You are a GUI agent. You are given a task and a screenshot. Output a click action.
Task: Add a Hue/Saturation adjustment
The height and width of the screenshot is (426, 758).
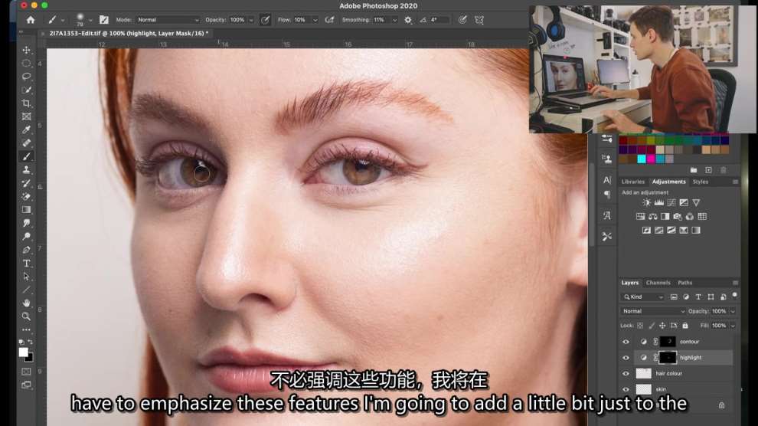coord(640,216)
